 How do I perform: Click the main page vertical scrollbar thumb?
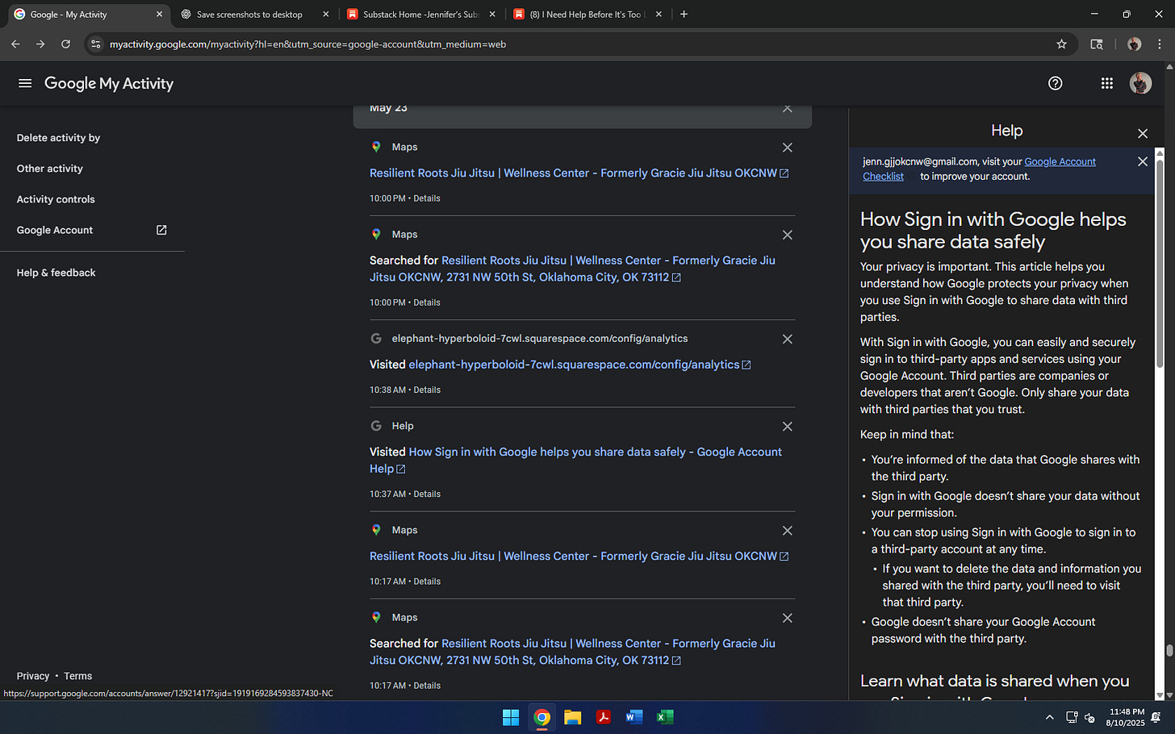point(1169,650)
